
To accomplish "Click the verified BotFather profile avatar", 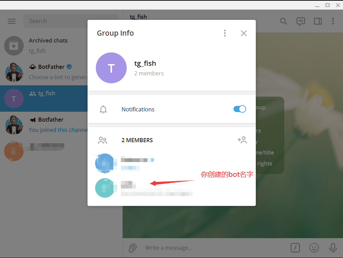I will [14, 72].
